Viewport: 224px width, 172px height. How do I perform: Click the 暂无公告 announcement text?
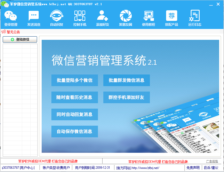pyautogui.click(x=14, y=32)
